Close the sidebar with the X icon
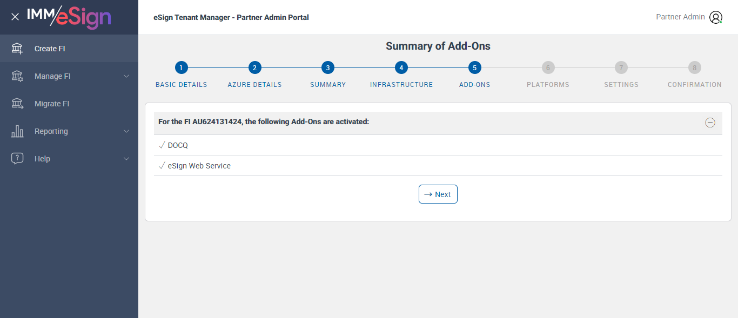This screenshot has height=318, width=738. [x=15, y=17]
